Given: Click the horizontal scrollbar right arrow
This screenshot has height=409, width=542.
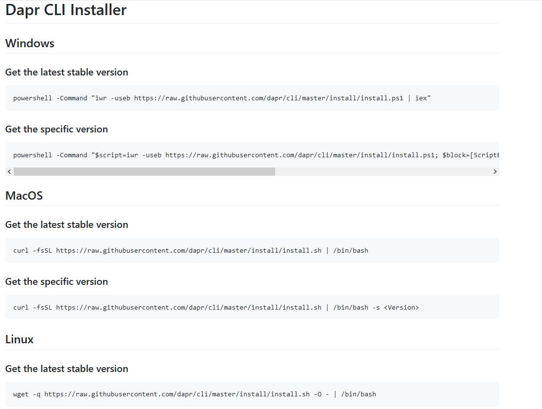Looking at the screenshot, I should click(x=495, y=172).
